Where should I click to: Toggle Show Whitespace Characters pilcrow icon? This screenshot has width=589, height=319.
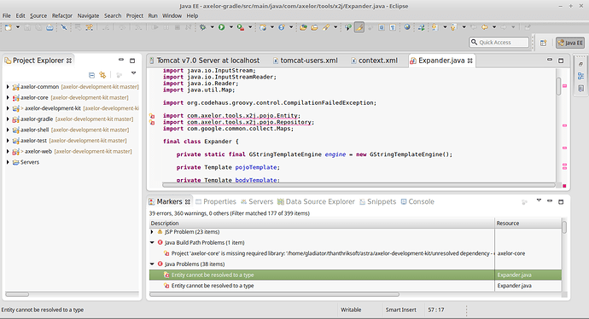pyautogui.click(x=393, y=27)
